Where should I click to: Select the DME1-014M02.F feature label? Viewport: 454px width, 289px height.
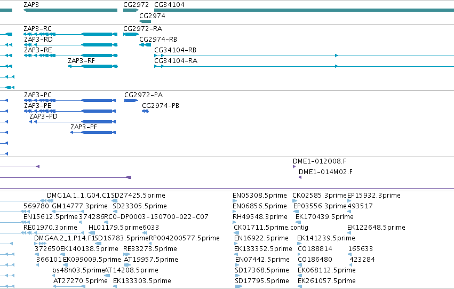[x=325, y=172]
